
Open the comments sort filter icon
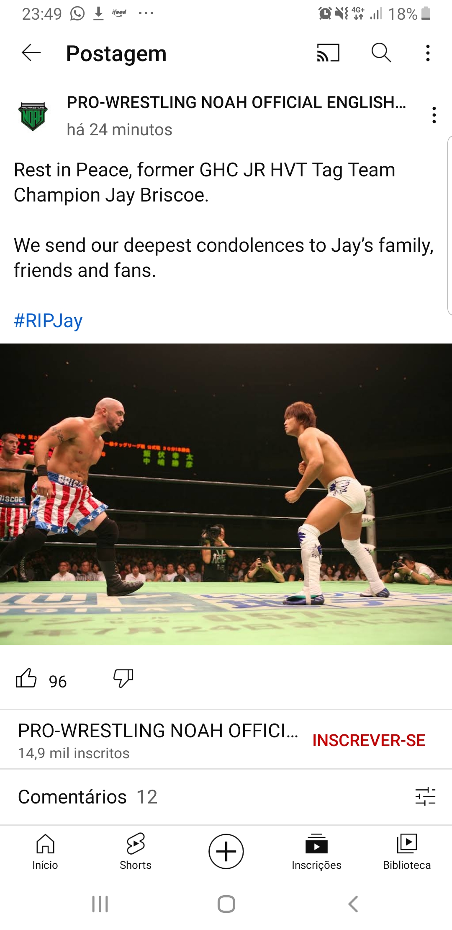pyautogui.click(x=425, y=796)
